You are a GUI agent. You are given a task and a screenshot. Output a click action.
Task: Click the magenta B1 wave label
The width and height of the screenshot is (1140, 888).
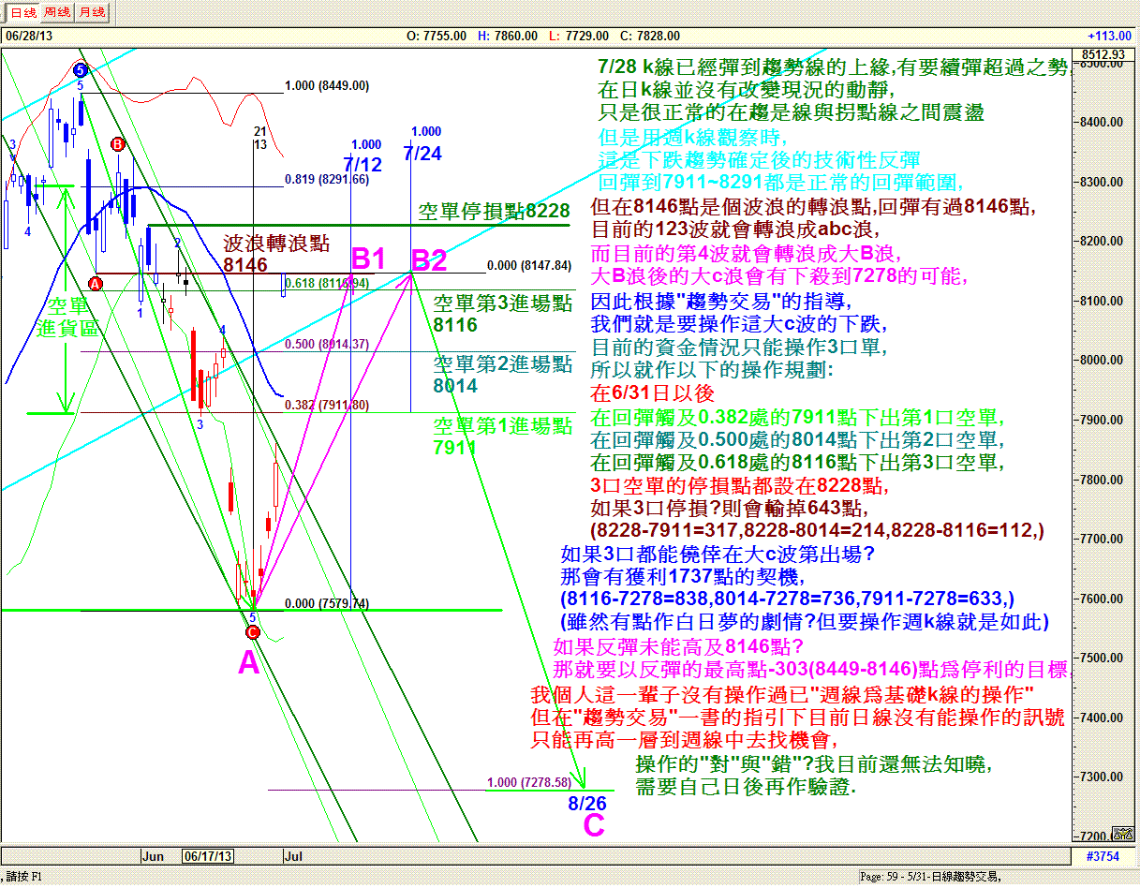[x=368, y=259]
